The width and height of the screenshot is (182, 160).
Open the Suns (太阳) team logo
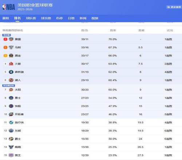point(11,90)
